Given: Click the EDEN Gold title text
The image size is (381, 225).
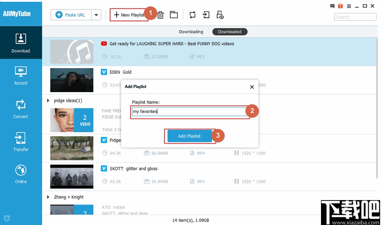Looking at the screenshot, I should point(120,72).
